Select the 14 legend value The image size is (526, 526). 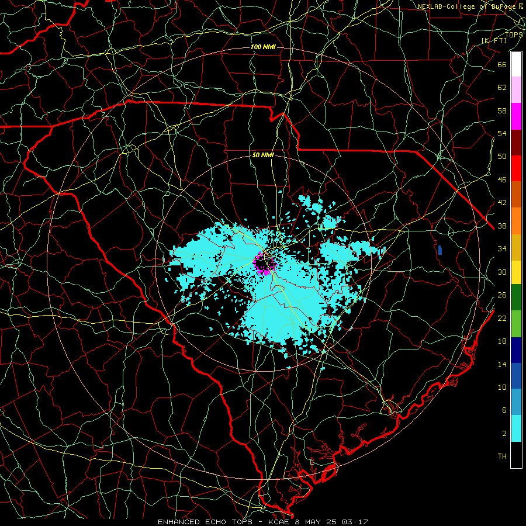pos(502,364)
